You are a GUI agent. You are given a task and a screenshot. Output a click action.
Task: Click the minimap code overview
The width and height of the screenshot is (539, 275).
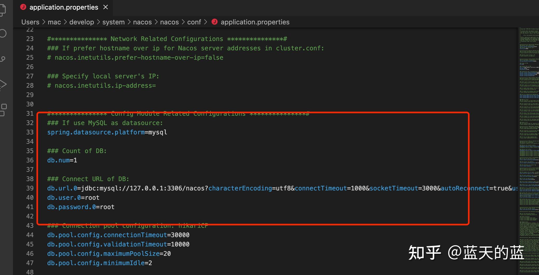click(529, 150)
